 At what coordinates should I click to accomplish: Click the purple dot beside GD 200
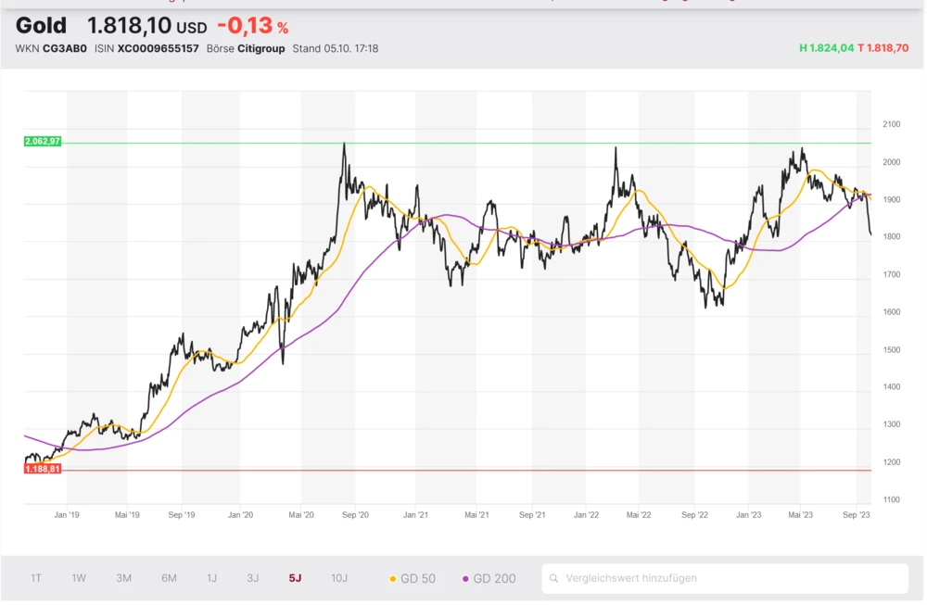pos(465,579)
